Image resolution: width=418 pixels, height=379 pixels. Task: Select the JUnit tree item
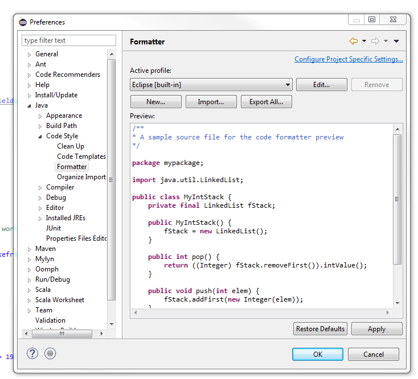click(54, 228)
